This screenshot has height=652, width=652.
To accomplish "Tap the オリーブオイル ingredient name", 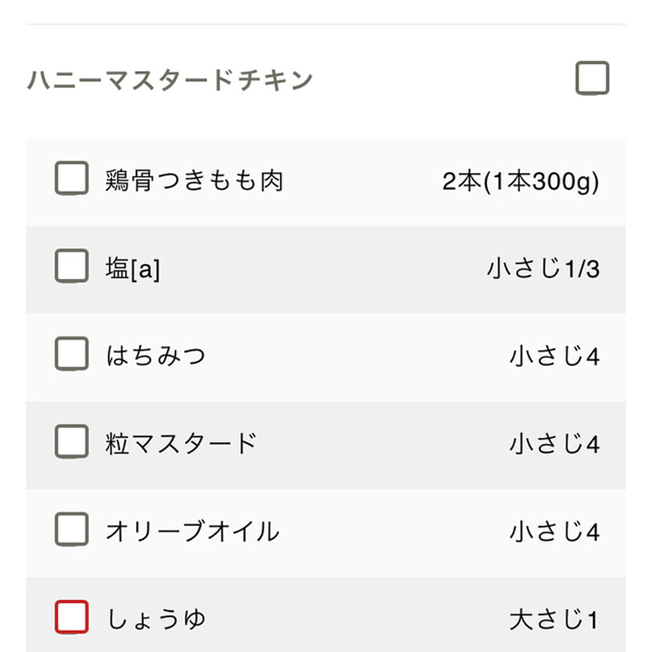I will (x=192, y=531).
